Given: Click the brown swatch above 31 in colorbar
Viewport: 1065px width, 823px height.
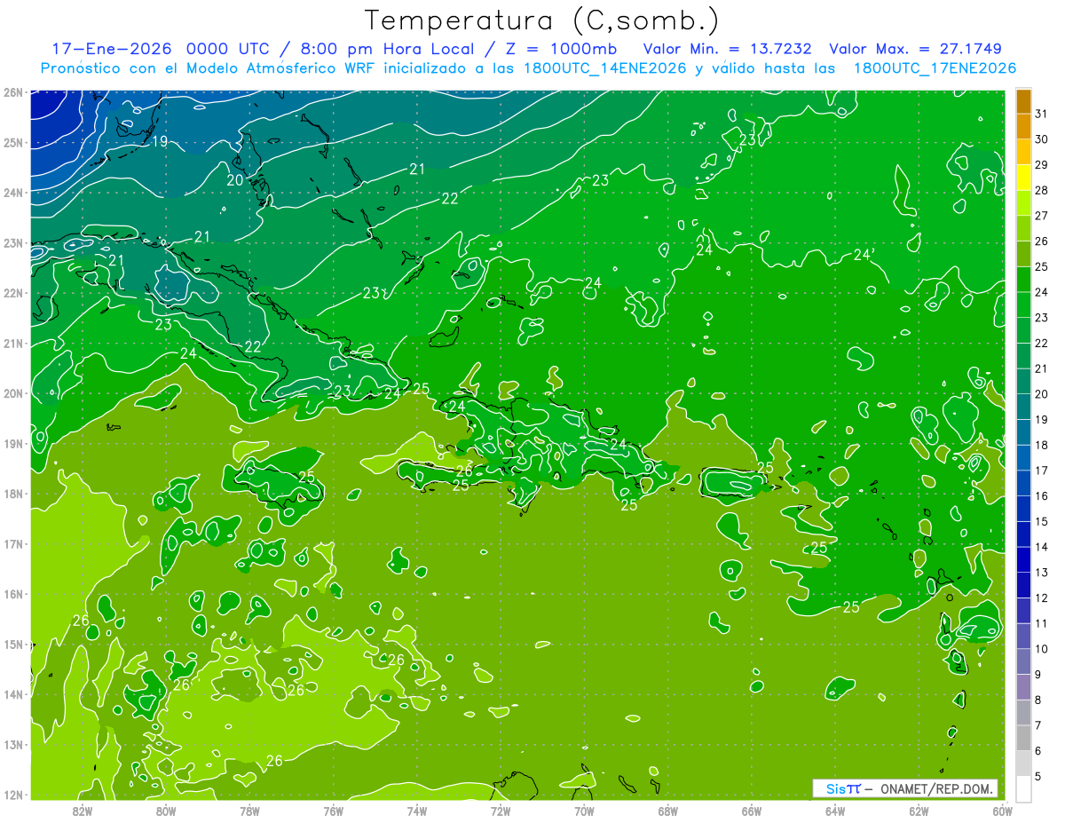Looking at the screenshot, I should (x=1023, y=100).
